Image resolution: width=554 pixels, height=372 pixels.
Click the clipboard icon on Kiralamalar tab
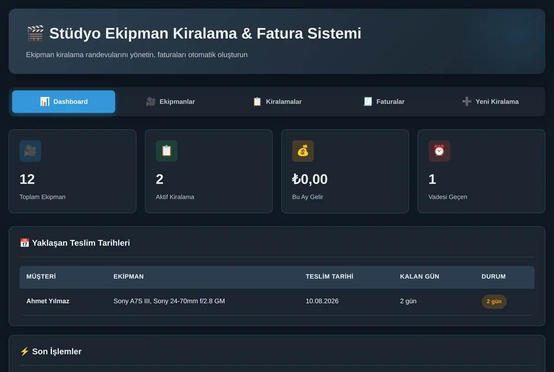(257, 102)
